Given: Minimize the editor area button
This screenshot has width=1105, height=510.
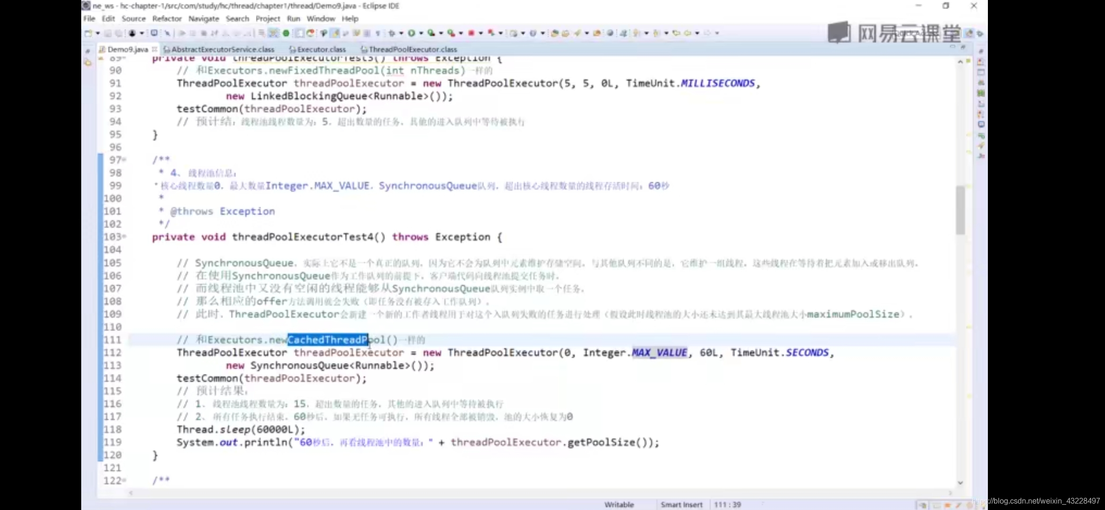Looking at the screenshot, I should pos(952,47).
